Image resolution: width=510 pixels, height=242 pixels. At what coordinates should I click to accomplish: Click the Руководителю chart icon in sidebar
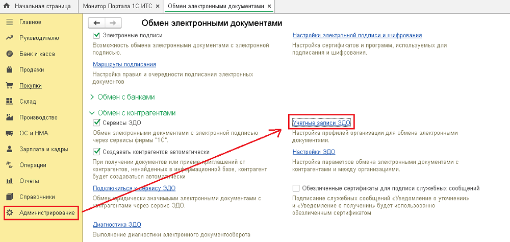pyautogui.click(x=9, y=38)
